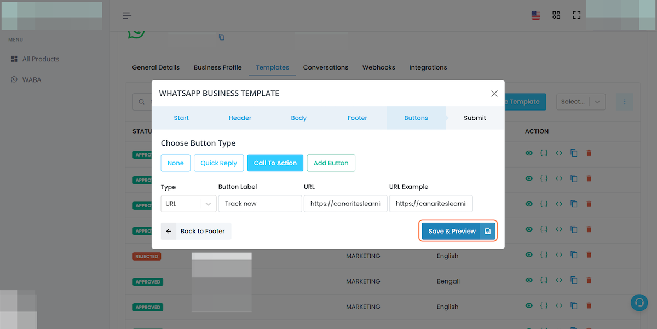Click the Bengali language cell
The height and width of the screenshot is (329, 657).
click(448, 281)
